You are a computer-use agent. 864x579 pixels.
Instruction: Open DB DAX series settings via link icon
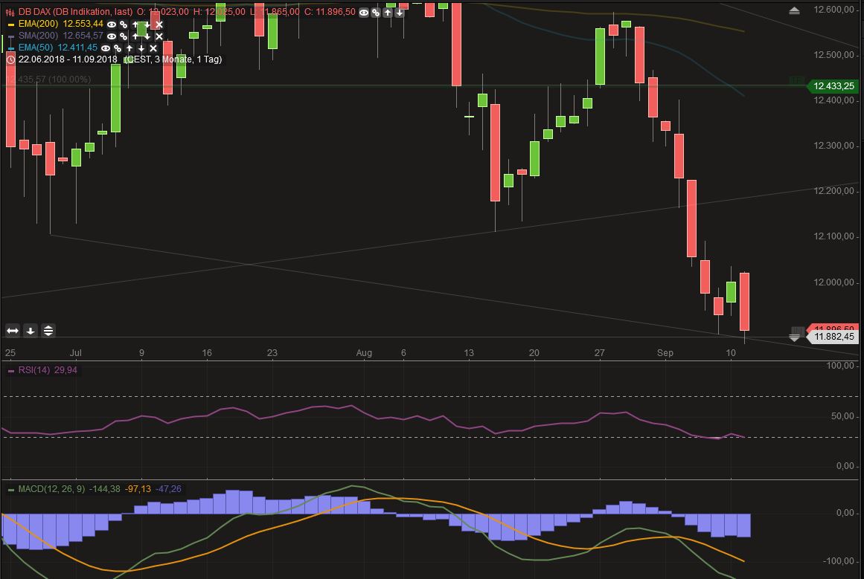click(x=376, y=13)
